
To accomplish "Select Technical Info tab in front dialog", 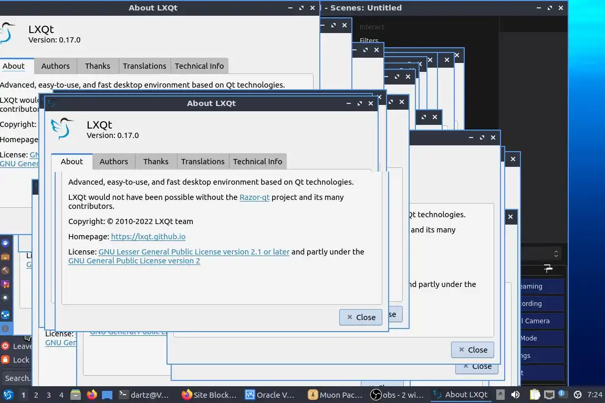I will (x=258, y=162).
